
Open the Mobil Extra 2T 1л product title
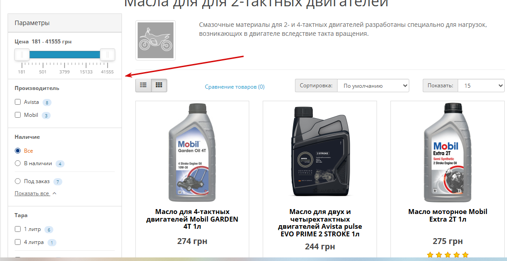pyautogui.click(x=447, y=215)
